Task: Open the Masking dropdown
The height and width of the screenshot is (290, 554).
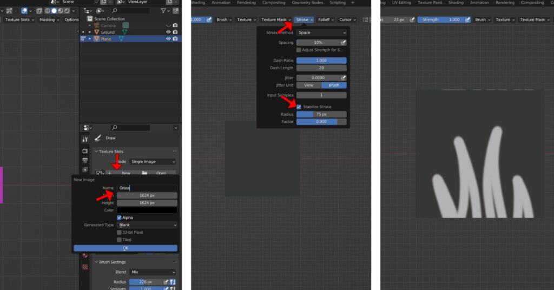Action: (49, 19)
